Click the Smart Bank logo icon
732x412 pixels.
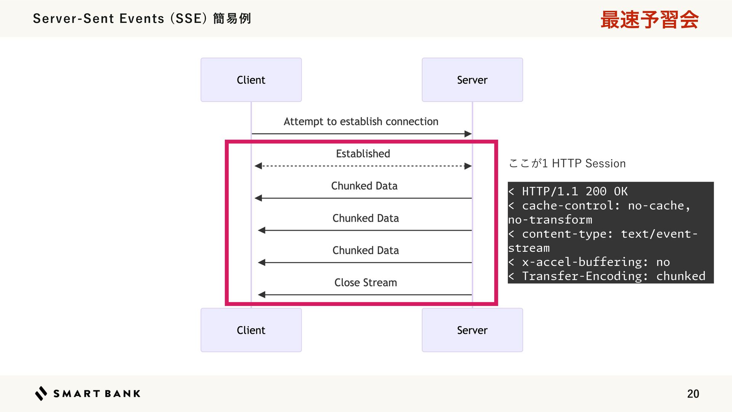pyautogui.click(x=41, y=393)
